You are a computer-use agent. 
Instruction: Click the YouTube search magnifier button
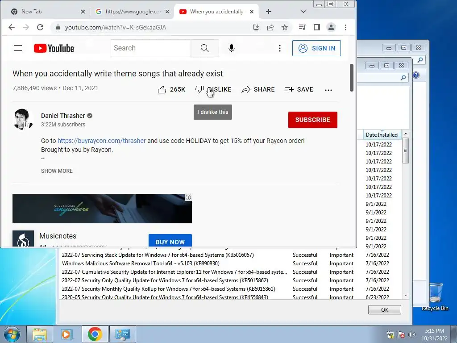click(x=204, y=48)
